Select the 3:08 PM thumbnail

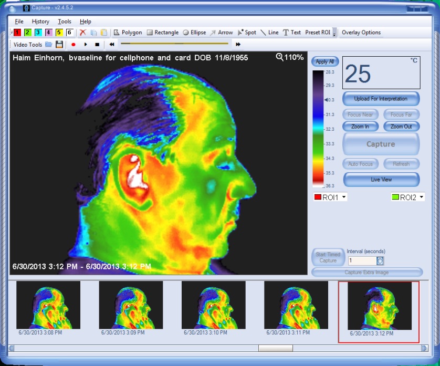pyautogui.click(x=48, y=305)
